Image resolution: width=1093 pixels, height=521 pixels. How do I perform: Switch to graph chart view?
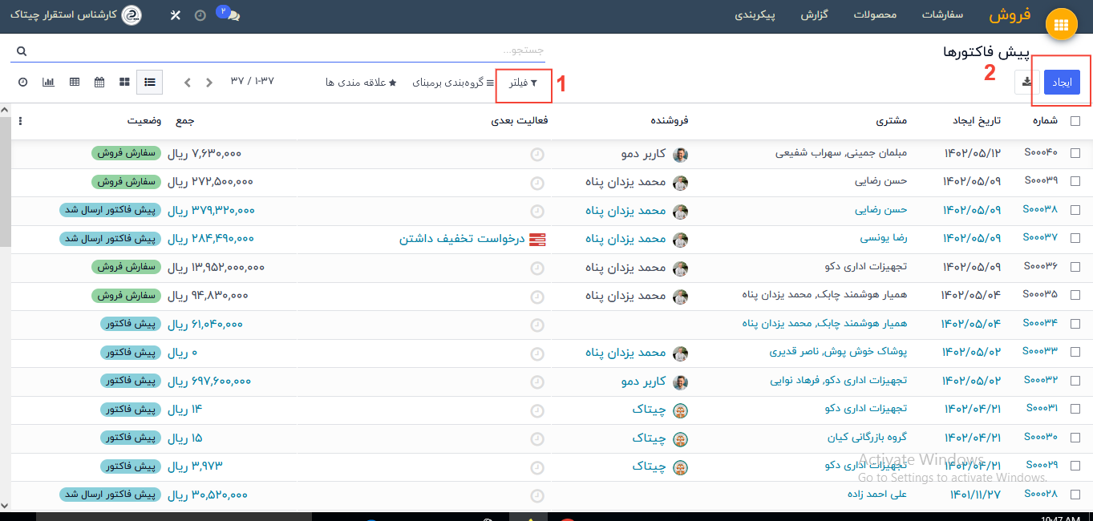[48, 82]
